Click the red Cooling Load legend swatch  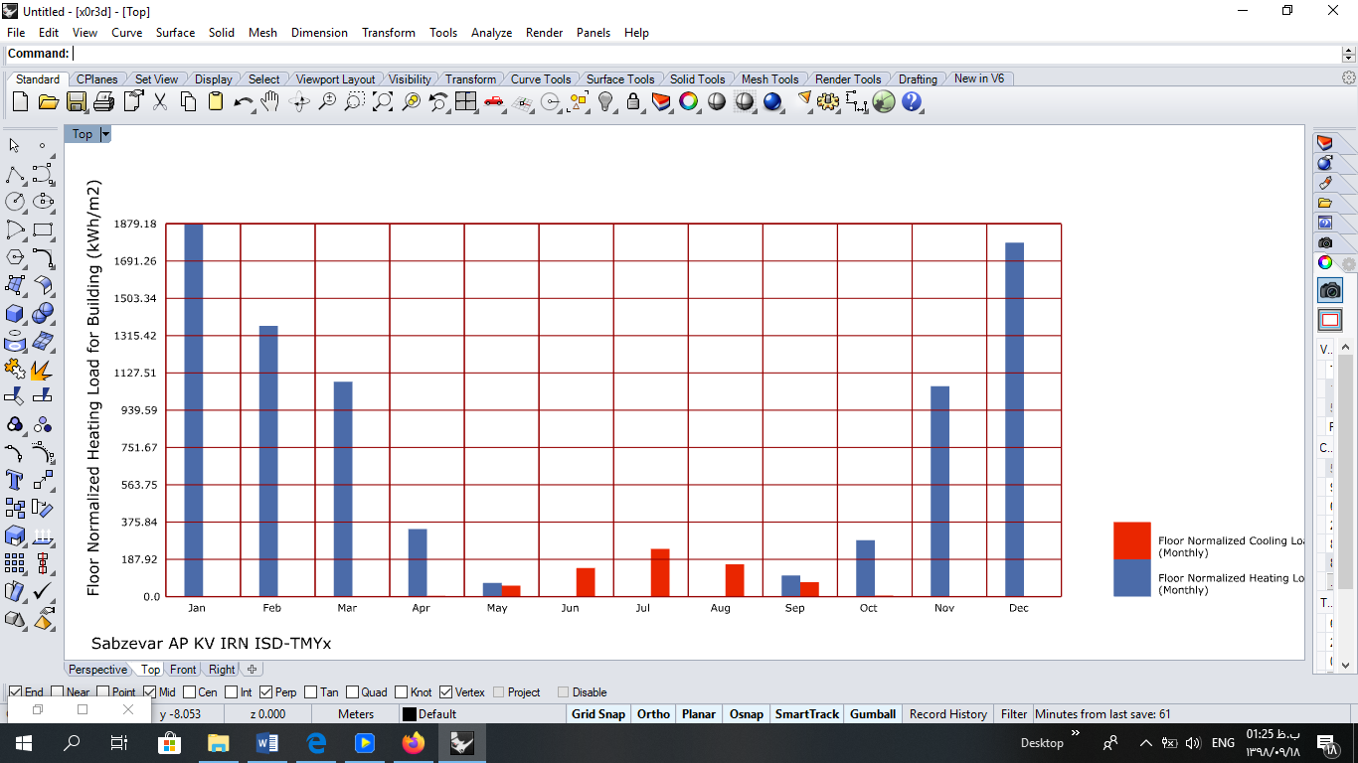point(1131,540)
